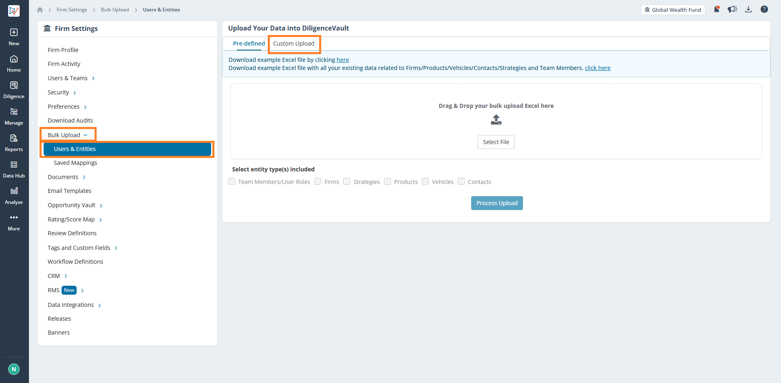781x383 pixels.
Task: Open the Analyze sidebar section
Action: (x=14, y=196)
